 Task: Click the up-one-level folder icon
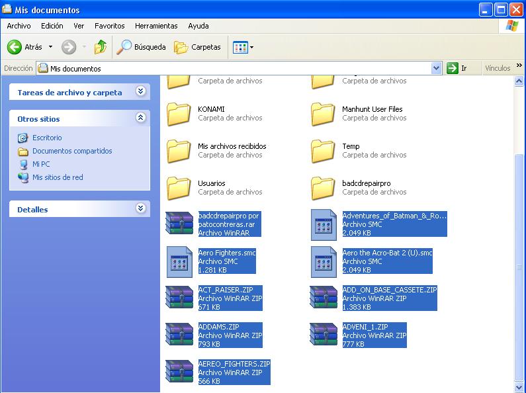tap(101, 47)
